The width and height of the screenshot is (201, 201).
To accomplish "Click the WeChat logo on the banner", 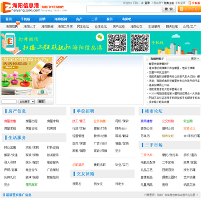I will pos(100,37).
